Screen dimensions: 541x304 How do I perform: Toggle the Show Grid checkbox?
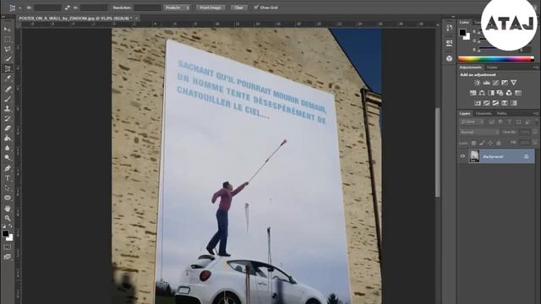pyautogui.click(x=256, y=8)
